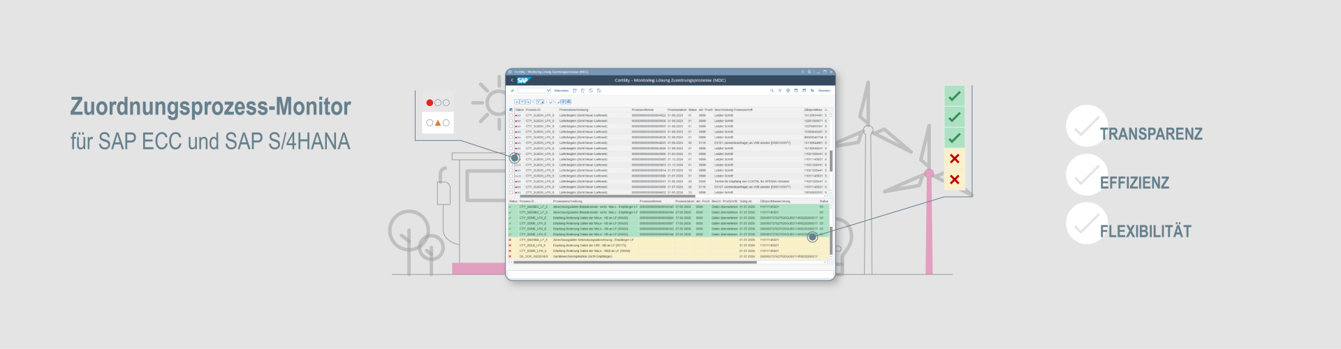The image size is (1341, 349).
Task: Click the select-all icon above the row checkboxes
Action: click(x=511, y=110)
